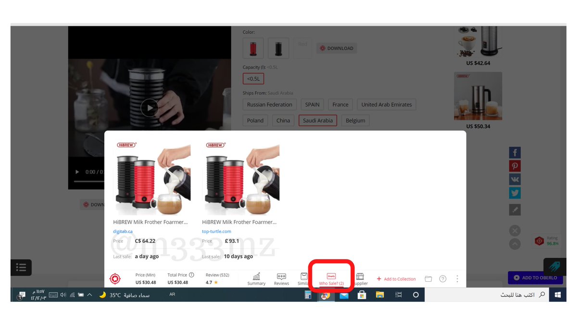This screenshot has width=577, height=325.
Task: Select Russian Federation as ship-from
Action: (270, 104)
